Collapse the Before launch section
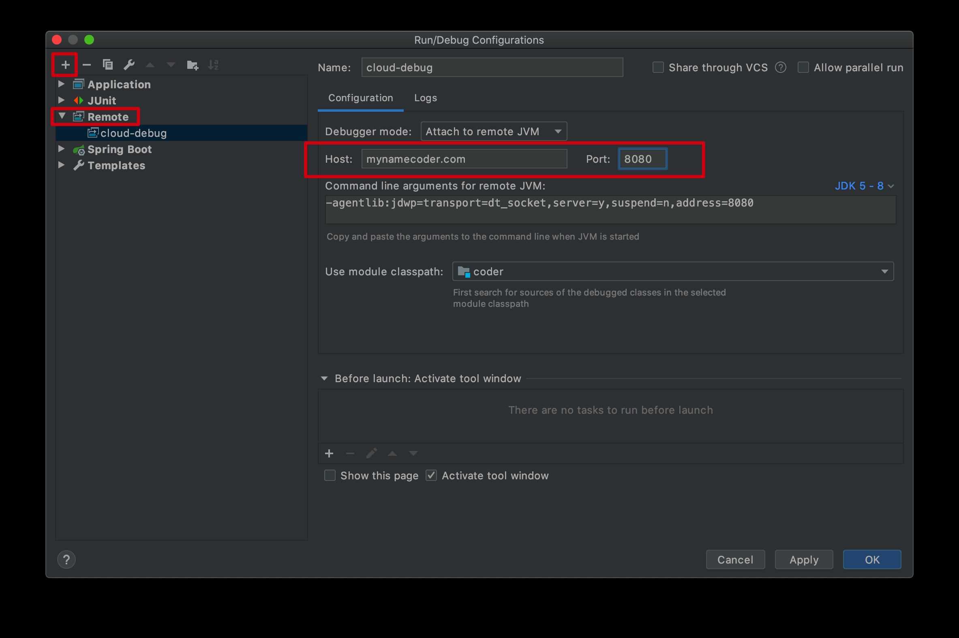 pyautogui.click(x=324, y=379)
